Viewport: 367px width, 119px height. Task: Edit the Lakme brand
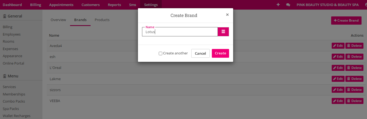coord(338,79)
